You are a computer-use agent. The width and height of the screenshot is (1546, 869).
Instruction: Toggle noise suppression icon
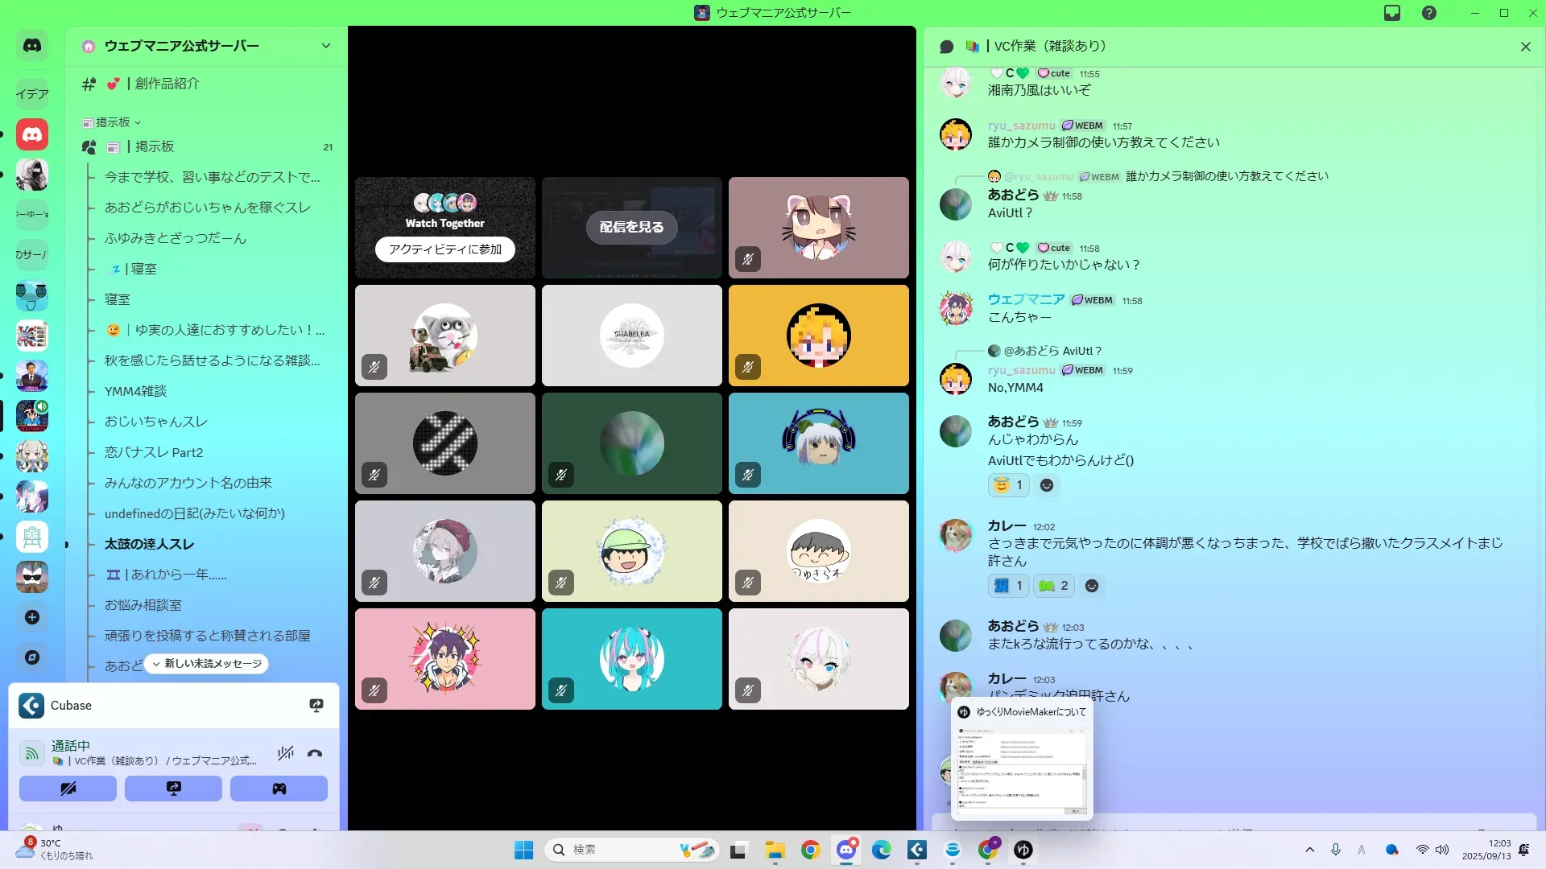tap(285, 754)
